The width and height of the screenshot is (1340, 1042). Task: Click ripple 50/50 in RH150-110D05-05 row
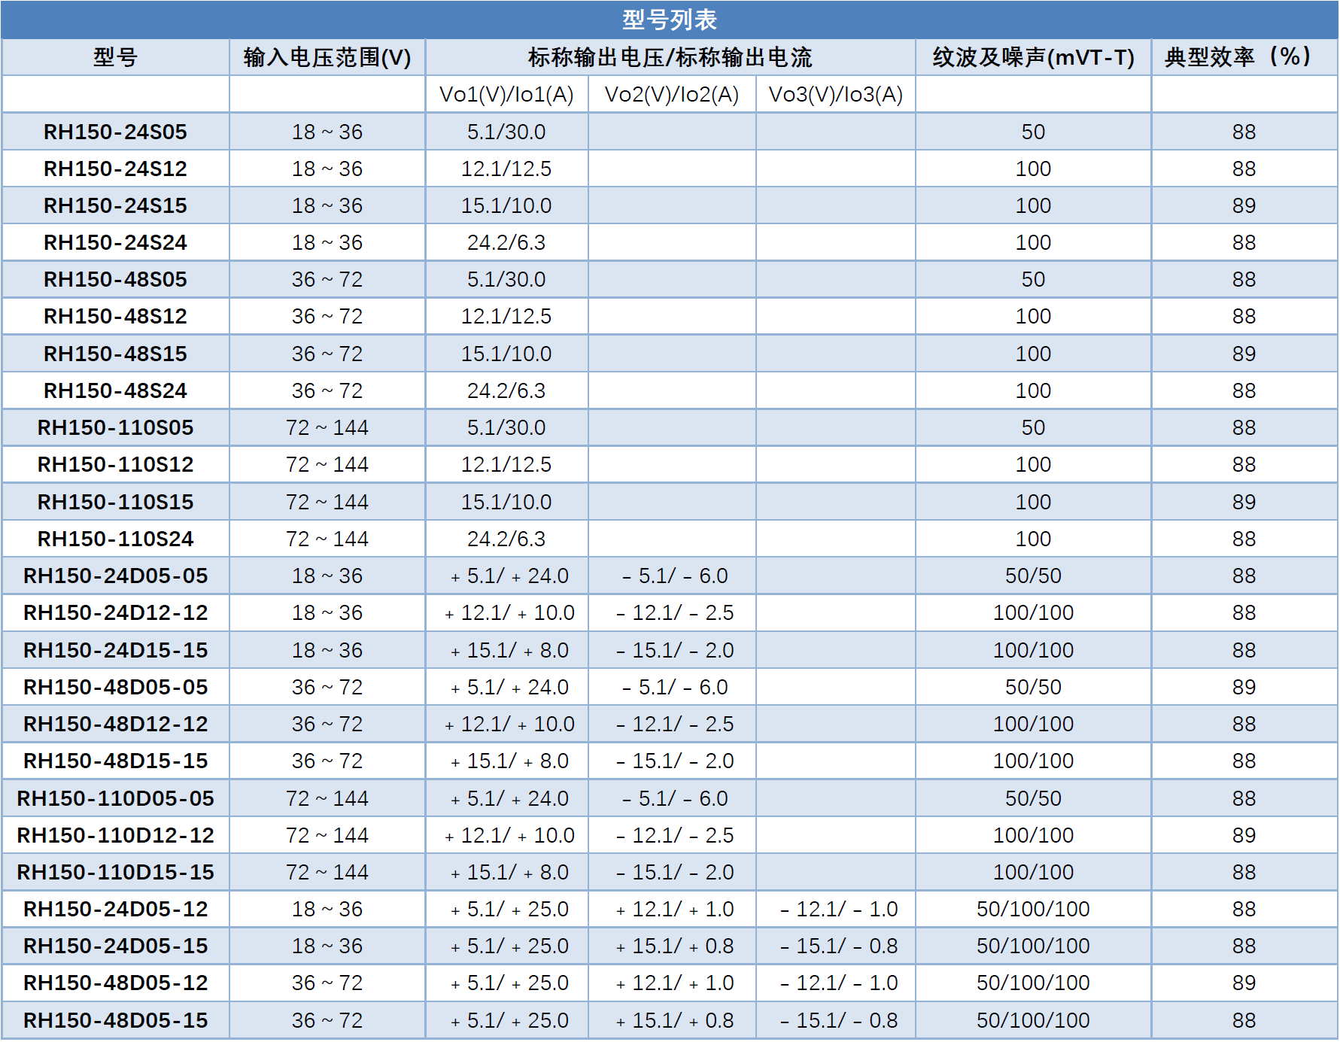[x=1033, y=798]
